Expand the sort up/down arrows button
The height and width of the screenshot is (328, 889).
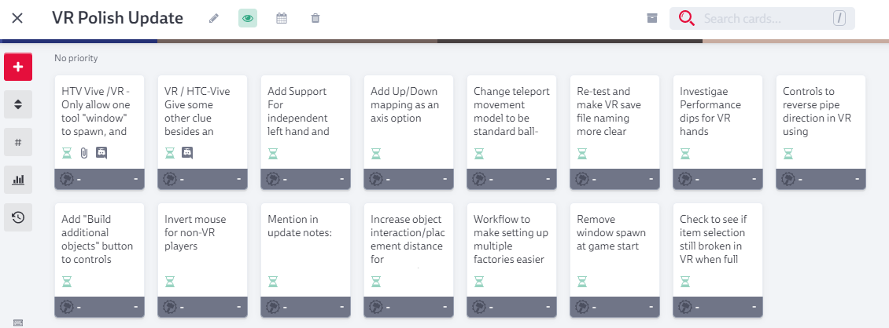coord(18,104)
